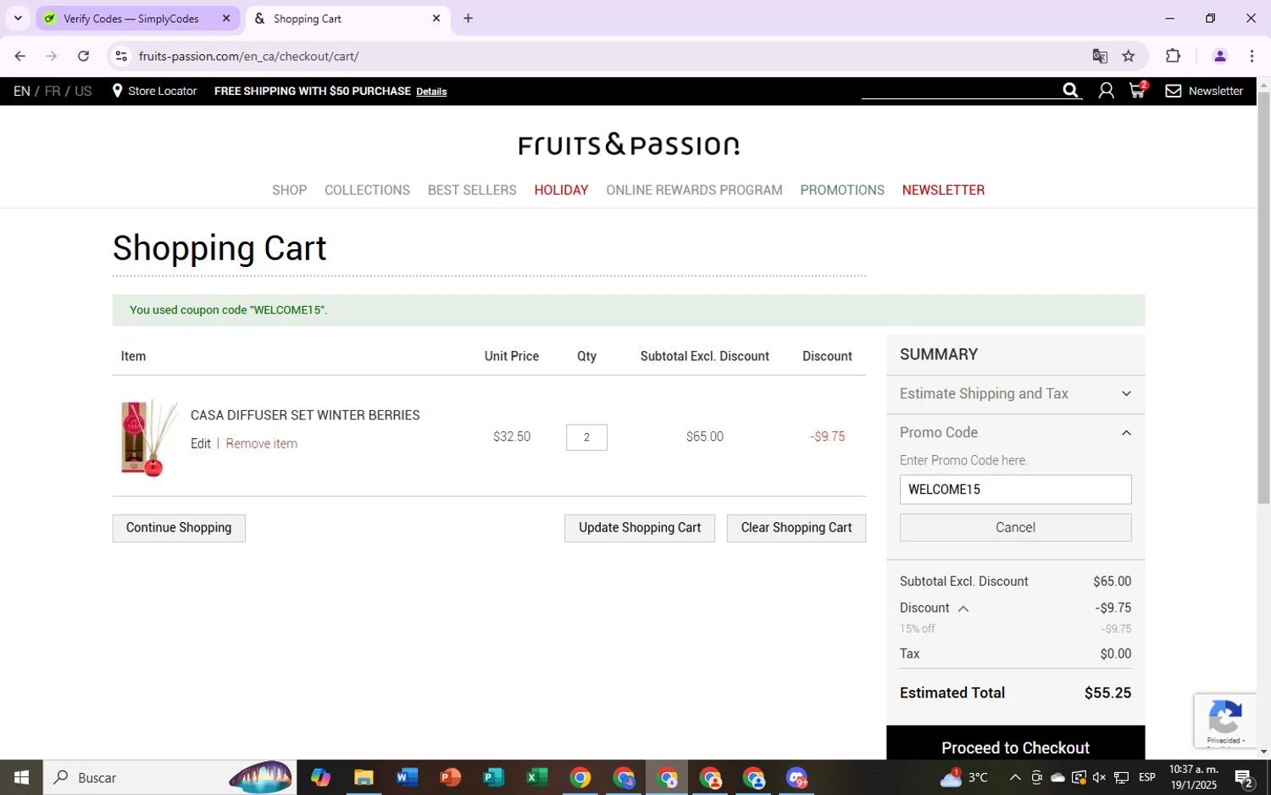This screenshot has height=795, width=1271.
Task: Open the PROMOTIONS menu
Action: [x=842, y=190]
